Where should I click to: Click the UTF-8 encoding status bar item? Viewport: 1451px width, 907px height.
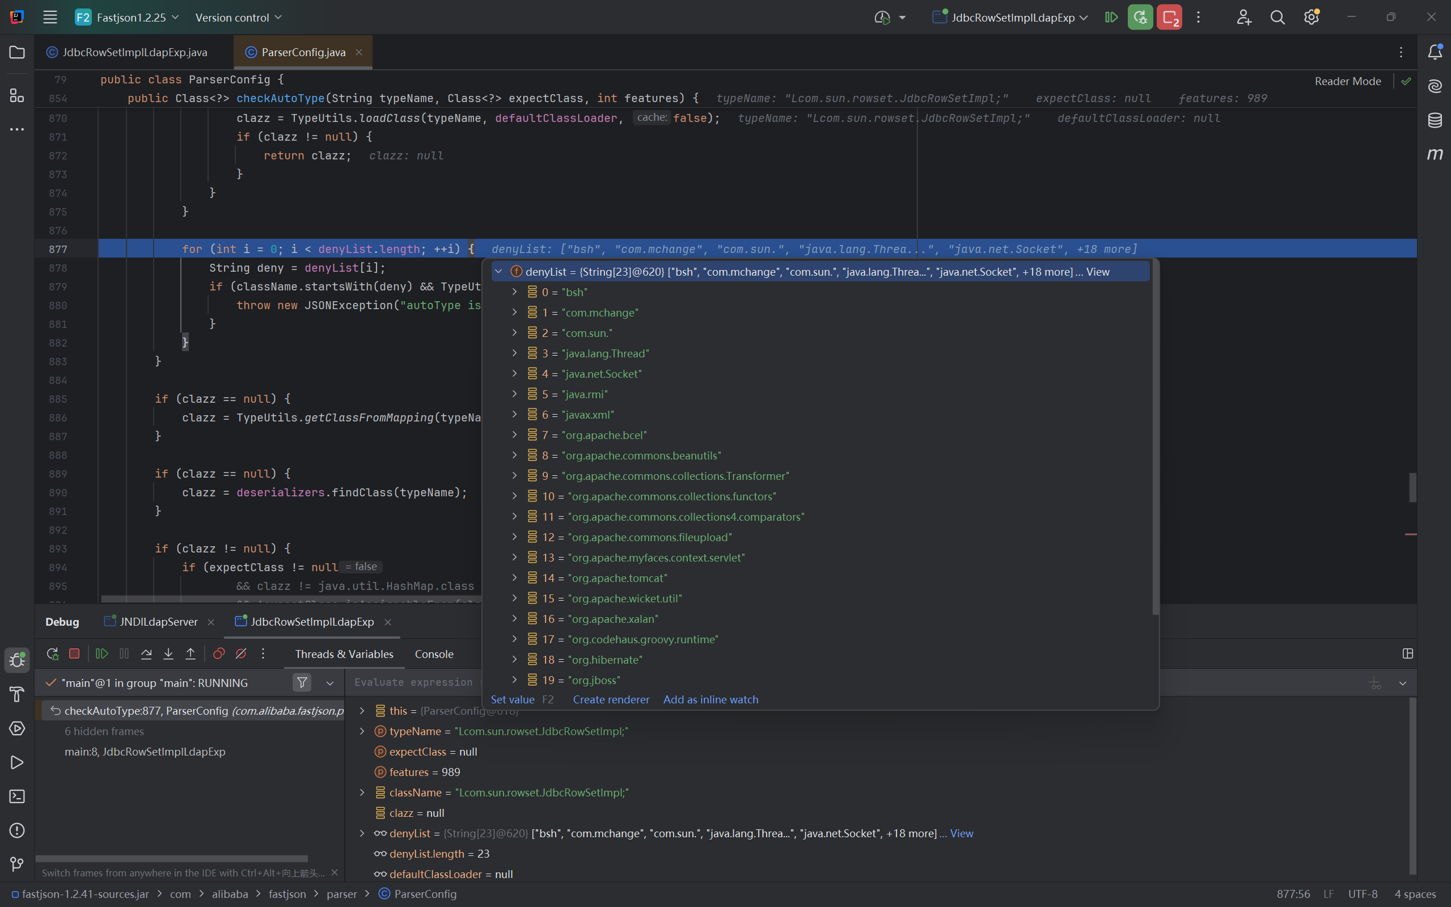pyautogui.click(x=1362, y=894)
